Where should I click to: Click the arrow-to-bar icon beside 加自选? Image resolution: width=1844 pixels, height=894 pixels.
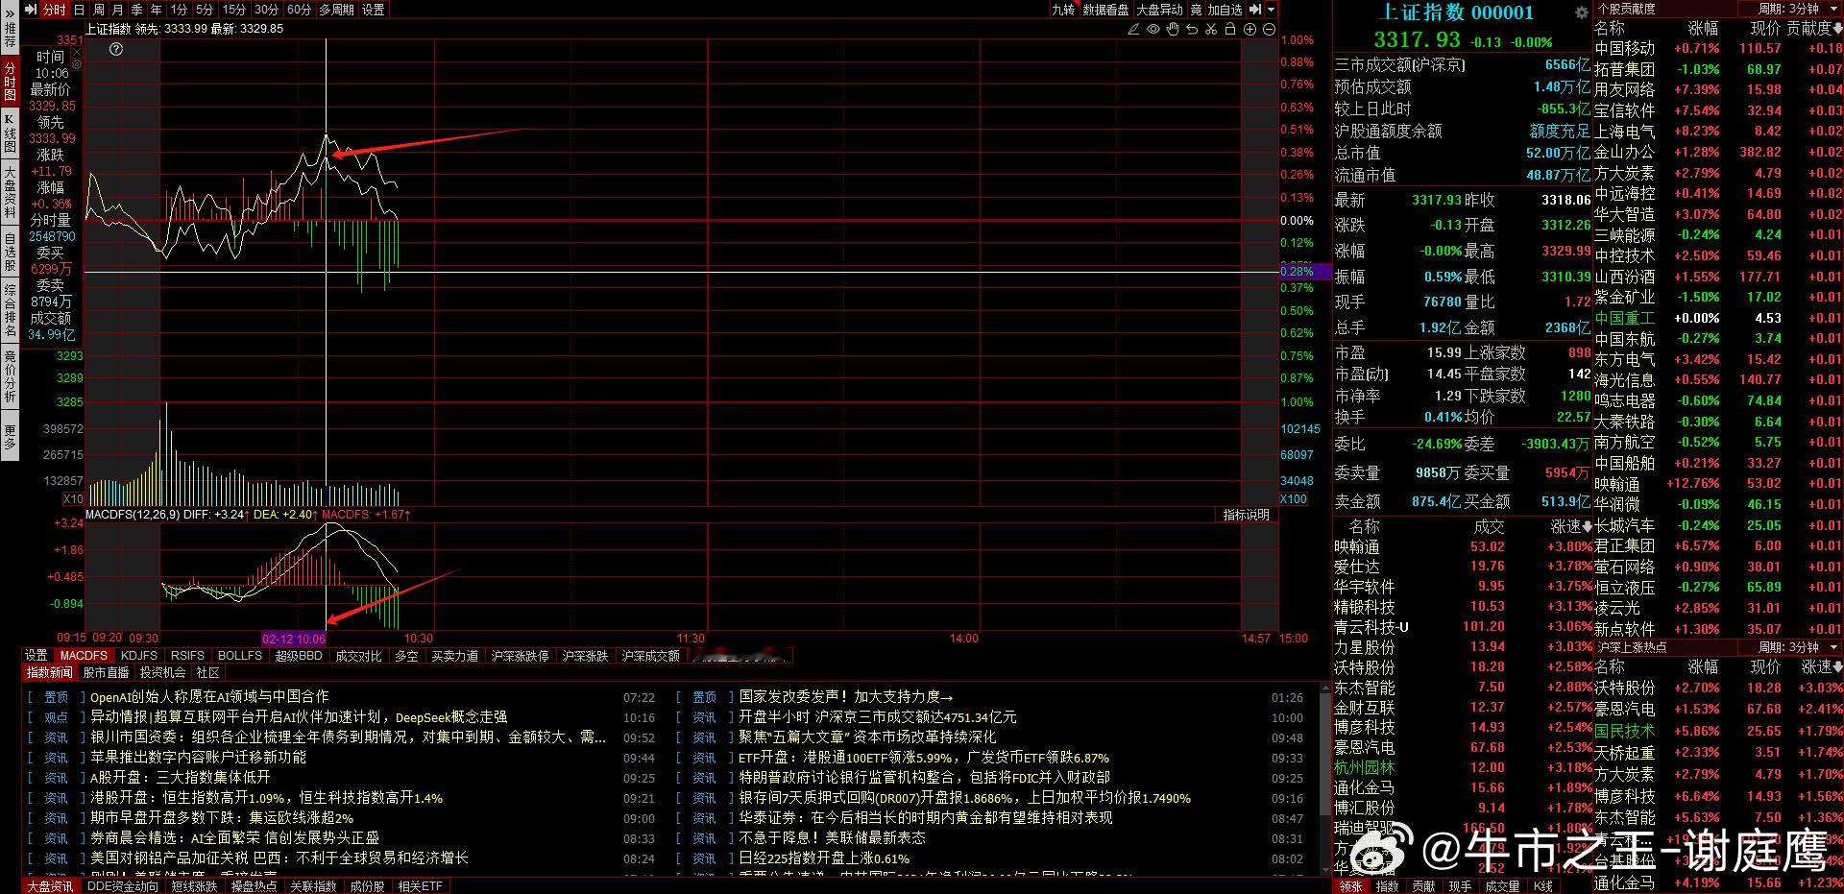[1255, 10]
